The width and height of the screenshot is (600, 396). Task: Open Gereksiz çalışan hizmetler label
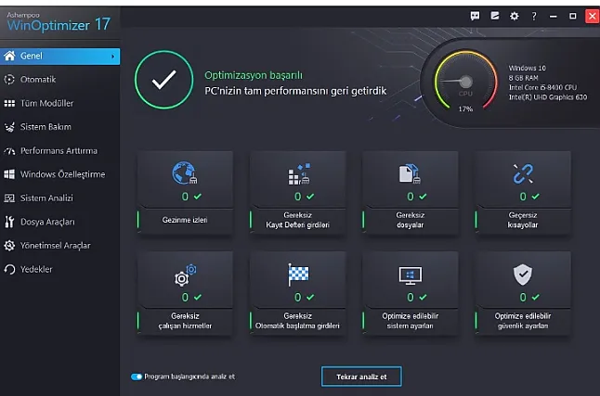[x=185, y=321]
